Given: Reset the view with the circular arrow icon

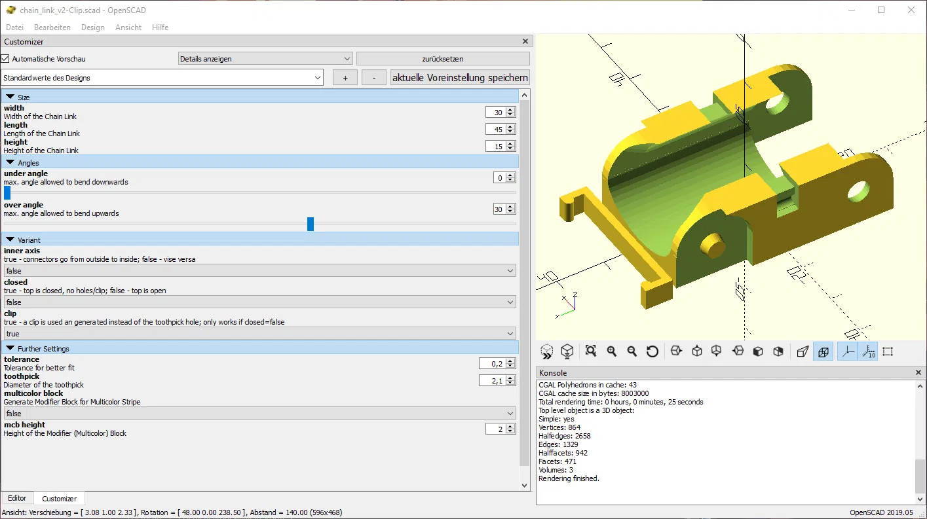Looking at the screenshot, I should click(652, 351).
